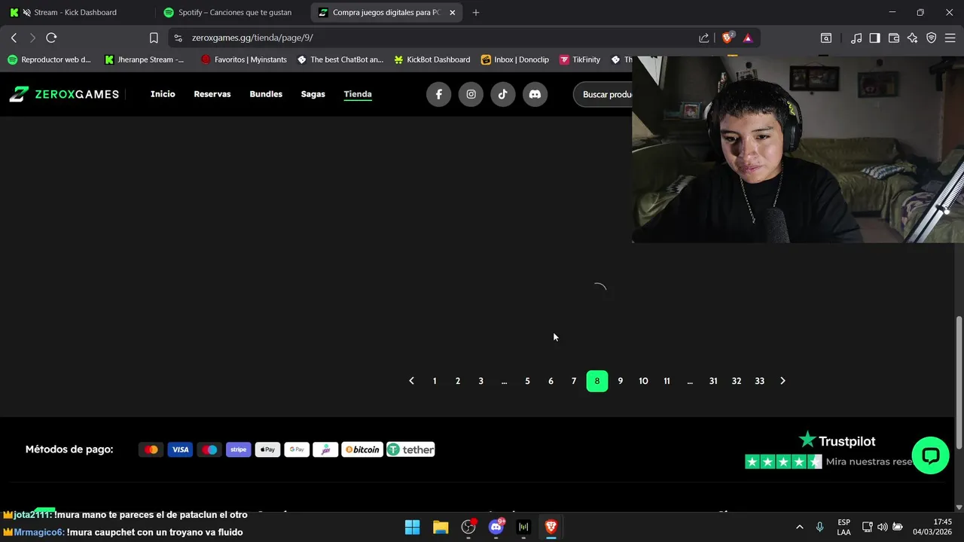The height and width of the screenshot is (542, 964).
Task: Go to previous page pagination arrow
Action: click(411, 381)
